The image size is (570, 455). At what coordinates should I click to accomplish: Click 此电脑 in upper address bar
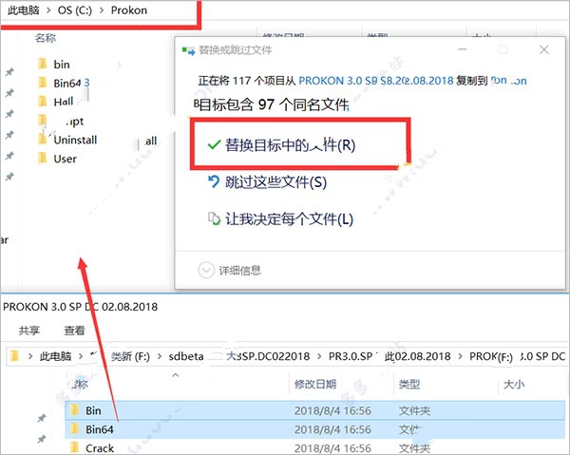pos(23,10)
